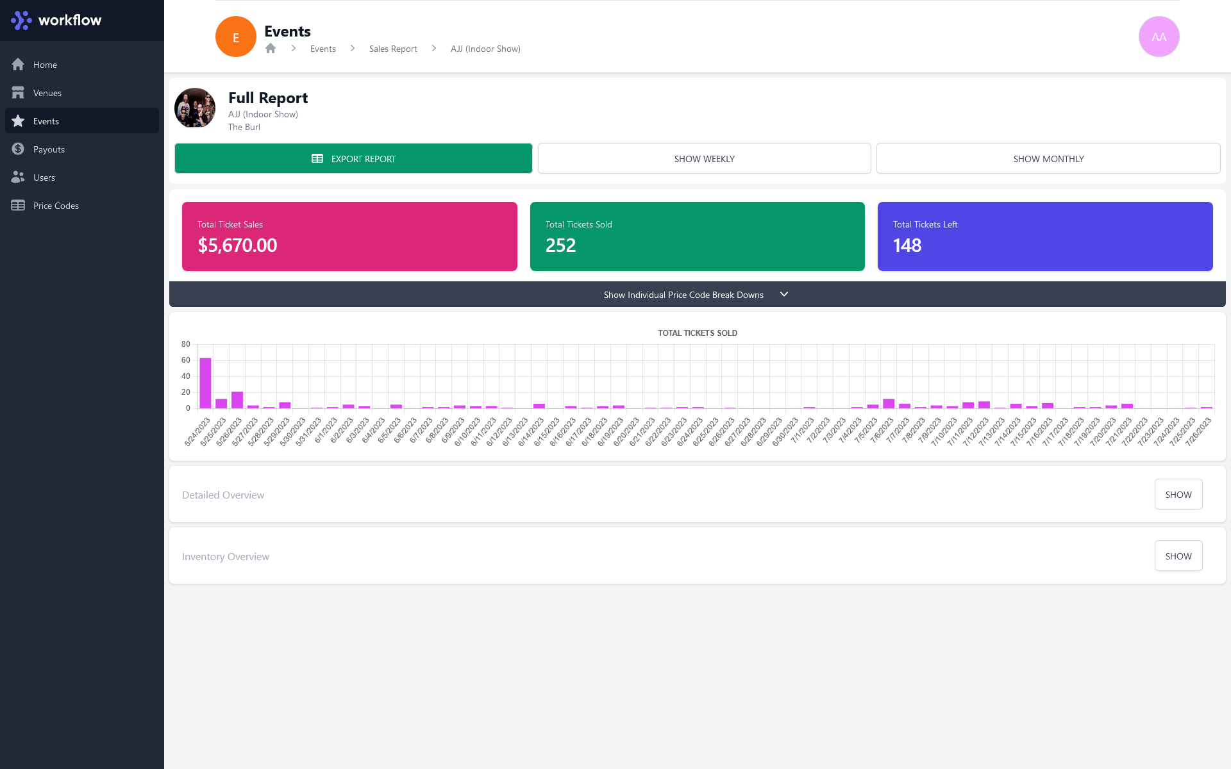Image resolution: width=1231 pixels, height=769 pixels.
Task: Show the Inventory Overview section
Action: 1178,556
